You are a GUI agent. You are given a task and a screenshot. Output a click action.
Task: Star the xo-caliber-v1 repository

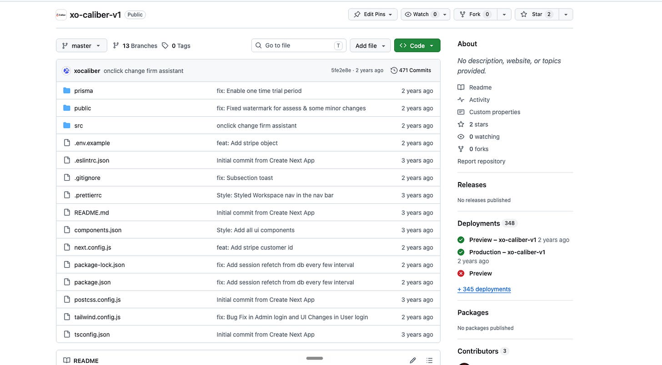tap(537, 15)
